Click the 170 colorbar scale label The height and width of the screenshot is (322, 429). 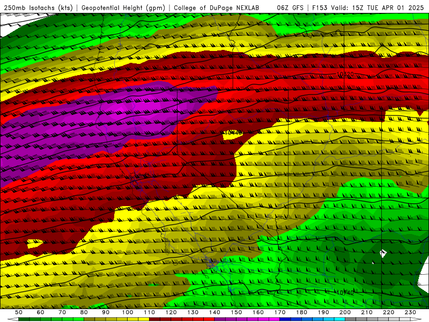coord(279,312)
